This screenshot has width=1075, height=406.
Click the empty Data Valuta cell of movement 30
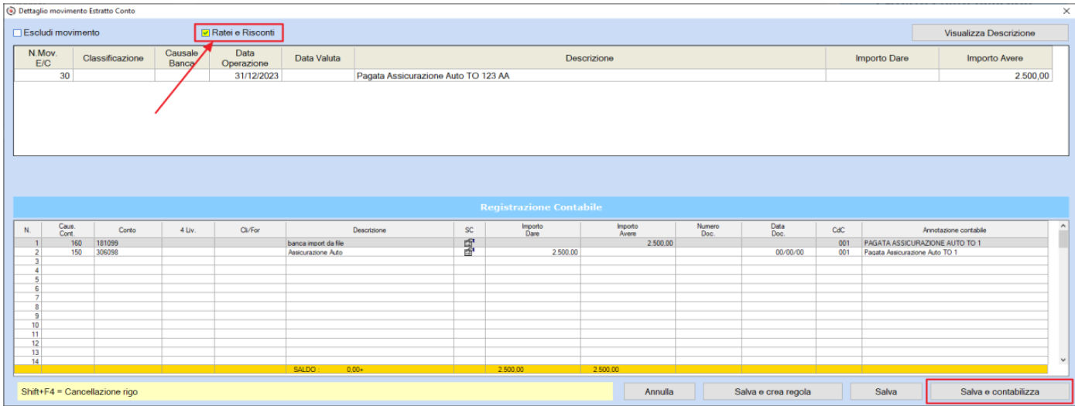click(x=319, y=76)
